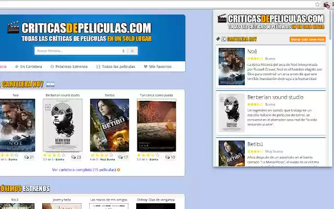Image resolution: width=334 pixels, height=209 pixels.
Task: Open Noé title in popup list
Action: (x=252, y=51)
